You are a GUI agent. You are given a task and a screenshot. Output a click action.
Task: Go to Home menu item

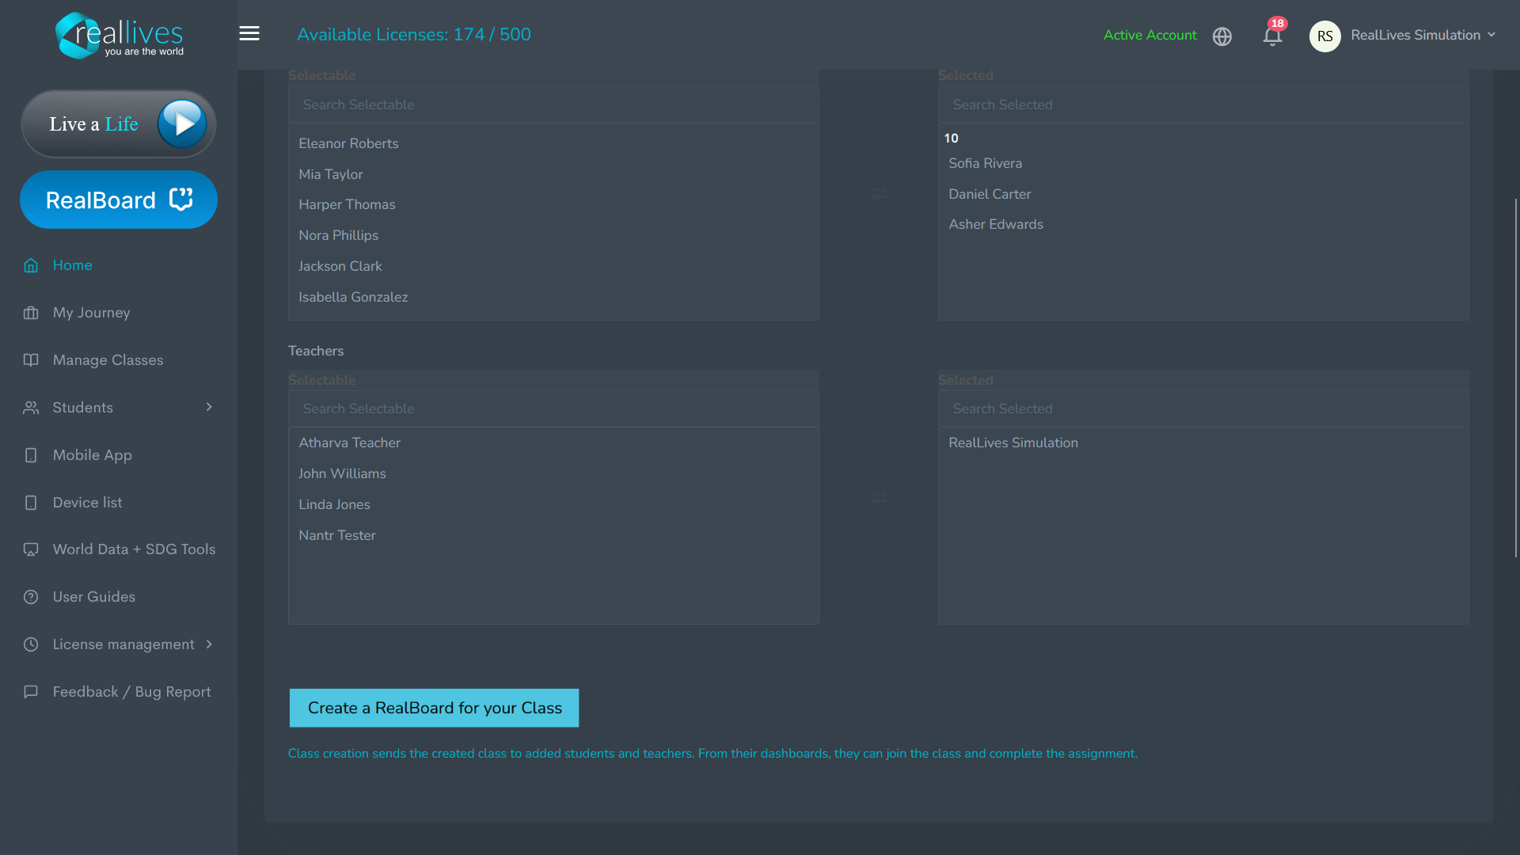point(72,265)
